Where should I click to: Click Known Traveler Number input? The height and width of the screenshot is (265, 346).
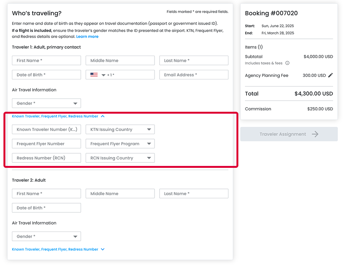coord(46,129)
